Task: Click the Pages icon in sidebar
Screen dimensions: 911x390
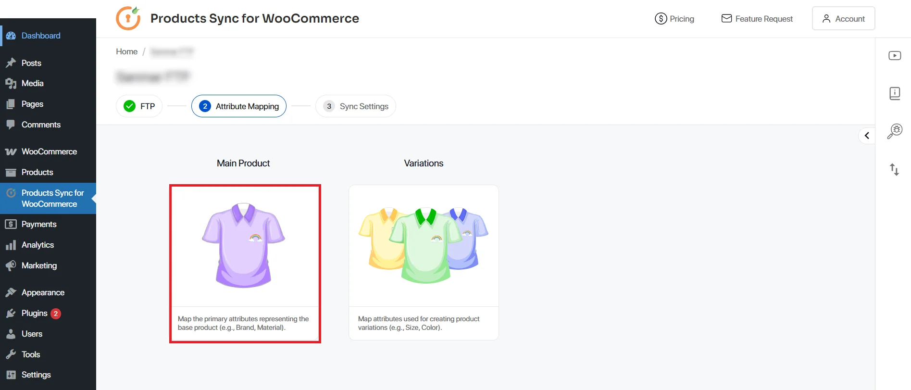Action: pos(11,104)
